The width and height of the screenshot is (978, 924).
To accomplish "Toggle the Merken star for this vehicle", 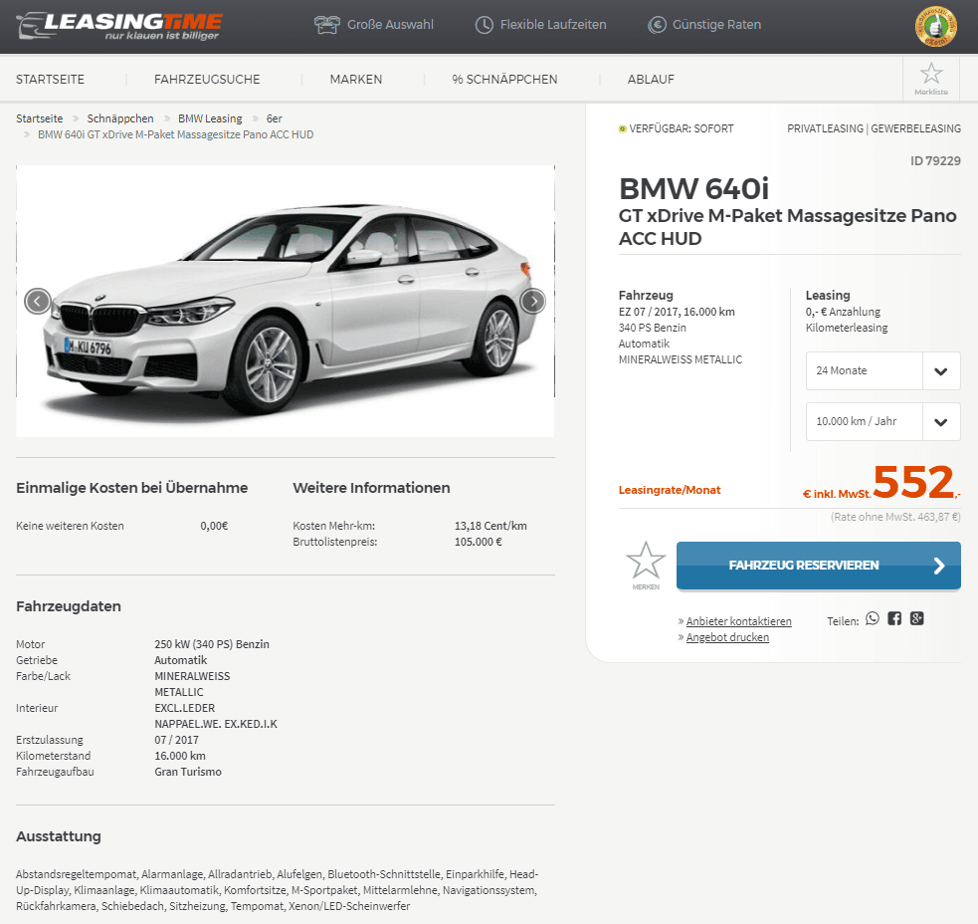I will [646, 565].
